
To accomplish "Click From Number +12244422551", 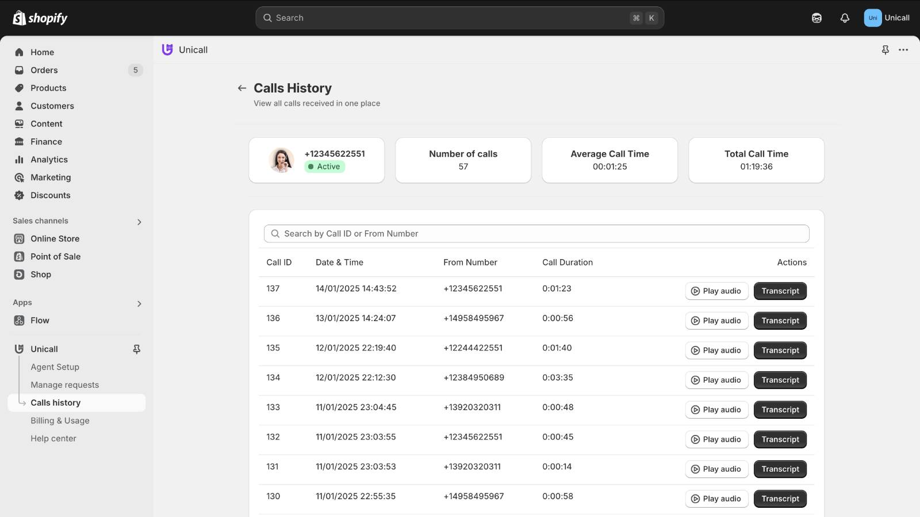I will tap(473, 348).
